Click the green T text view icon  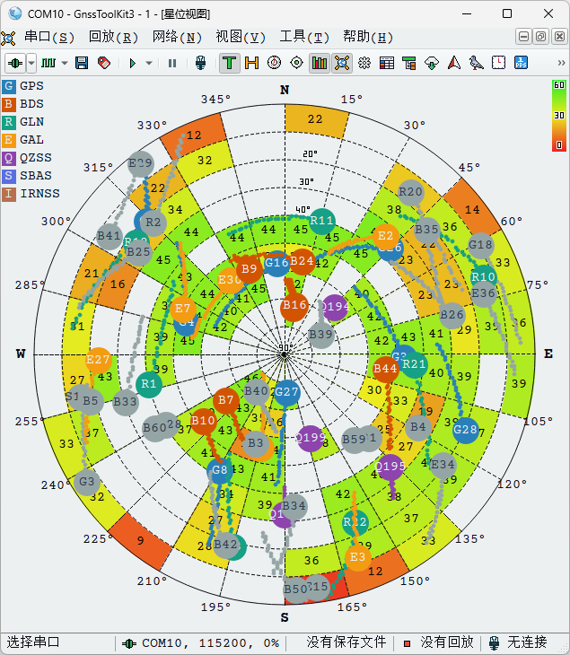(x=230, y=63)
